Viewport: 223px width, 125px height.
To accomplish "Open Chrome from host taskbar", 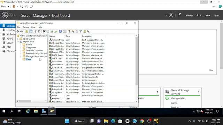I will 142,121.
